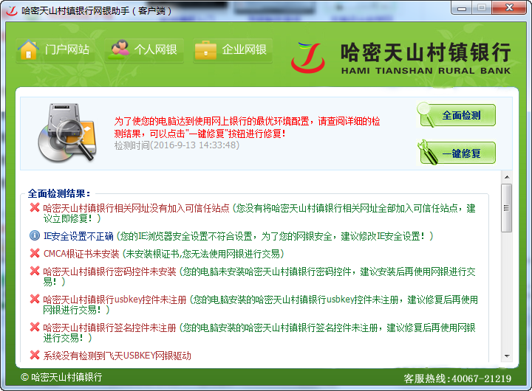This screenshot has height=391, width=532.
Task: Click the house icon for 门户网站
Action: pos(28,50)
